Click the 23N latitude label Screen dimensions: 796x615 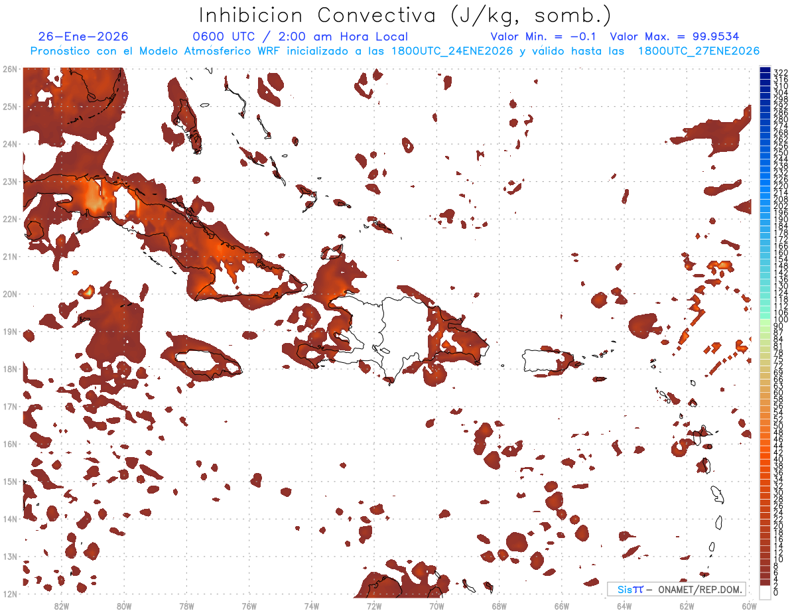coord(10,181)
